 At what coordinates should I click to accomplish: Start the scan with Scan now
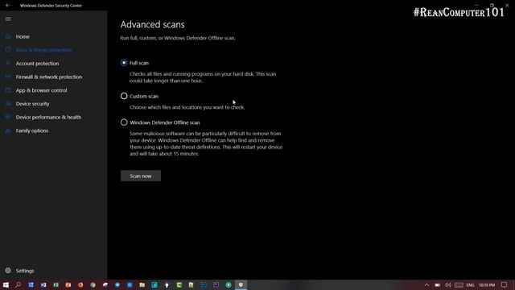coord(141,176)
